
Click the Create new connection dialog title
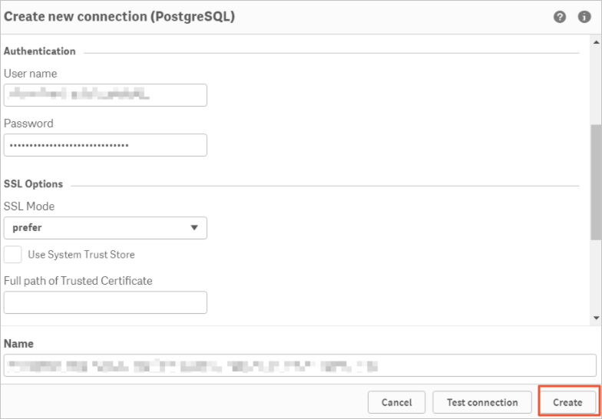pyautogui.click(x=119, y=17)
